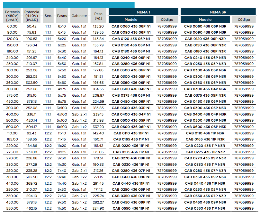Select model CAB 0060 436 06P N1
Screen dimensions: 260x216
click(x=131, y=26)
